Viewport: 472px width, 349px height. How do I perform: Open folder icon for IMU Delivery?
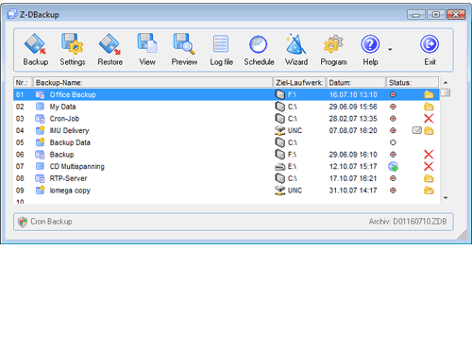click(x=429, y=130)
